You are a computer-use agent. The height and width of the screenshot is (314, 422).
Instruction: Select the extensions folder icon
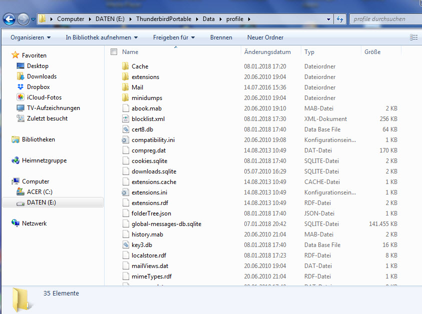126,76
